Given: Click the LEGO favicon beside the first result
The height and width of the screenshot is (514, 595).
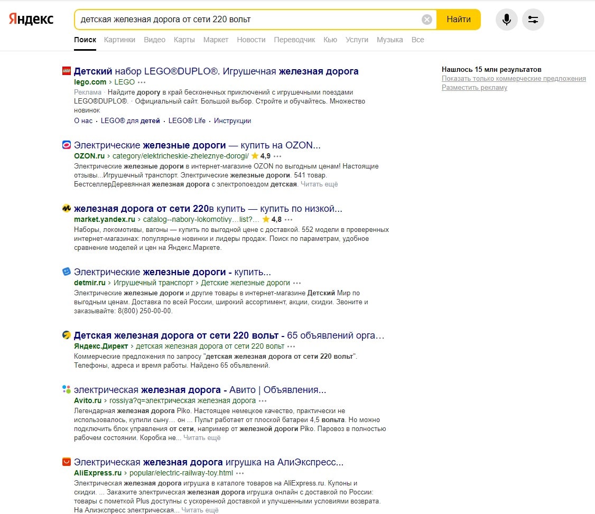Looking at the screenshot, I should pyautogui.click(x=67, y=71).
